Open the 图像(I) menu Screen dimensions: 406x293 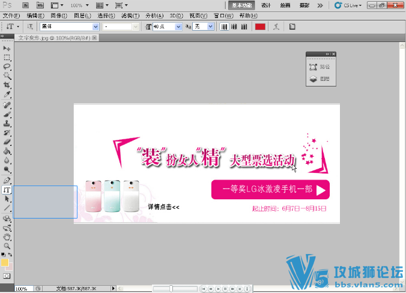tap(59, 16)
